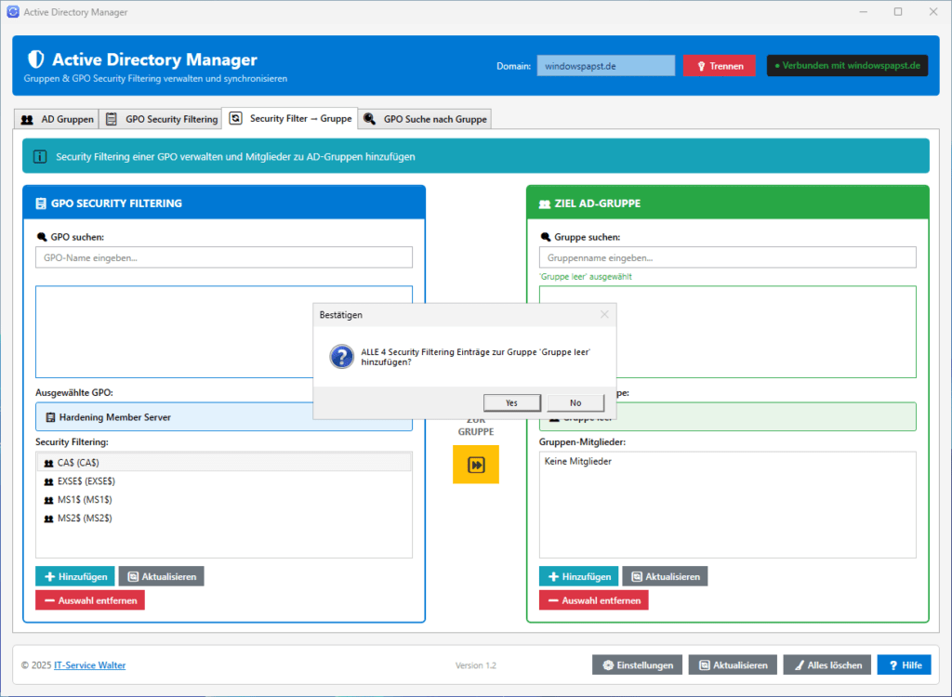
Task: Dismiss the confirmation with the No button
Action: (x=575, y=402)
